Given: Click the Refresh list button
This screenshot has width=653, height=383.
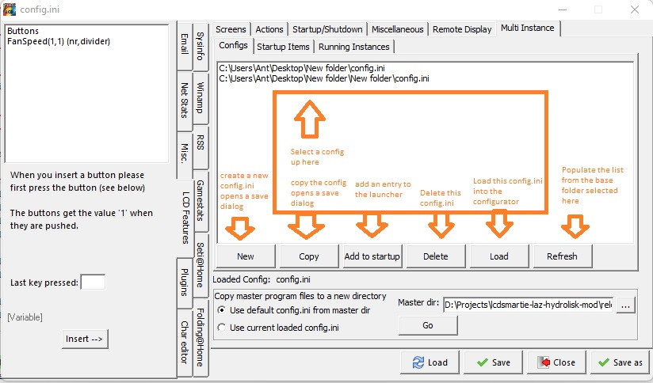Looking at the screenshot, I should [562, 256].
